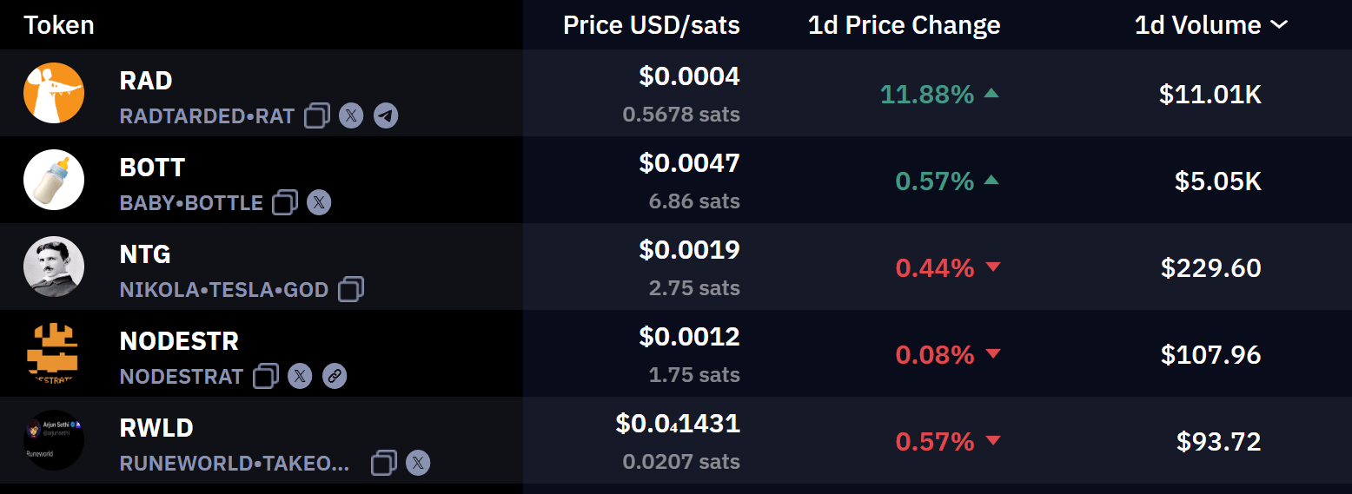Sort by 1d Price Change column

click(x=904, y=25)
